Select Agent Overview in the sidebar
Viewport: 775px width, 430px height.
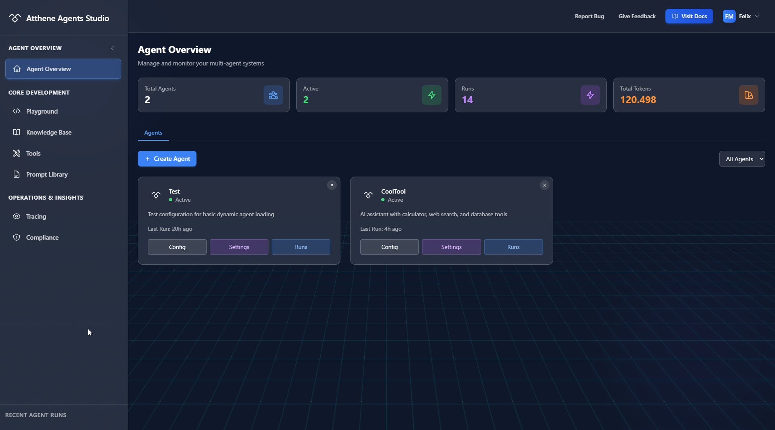(x=63, y=69)
